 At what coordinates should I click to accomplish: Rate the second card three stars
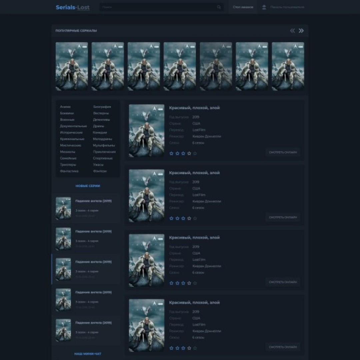183,218
